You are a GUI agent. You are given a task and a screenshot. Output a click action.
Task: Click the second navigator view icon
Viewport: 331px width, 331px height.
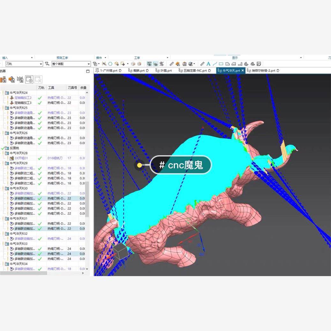pos(11,79)
